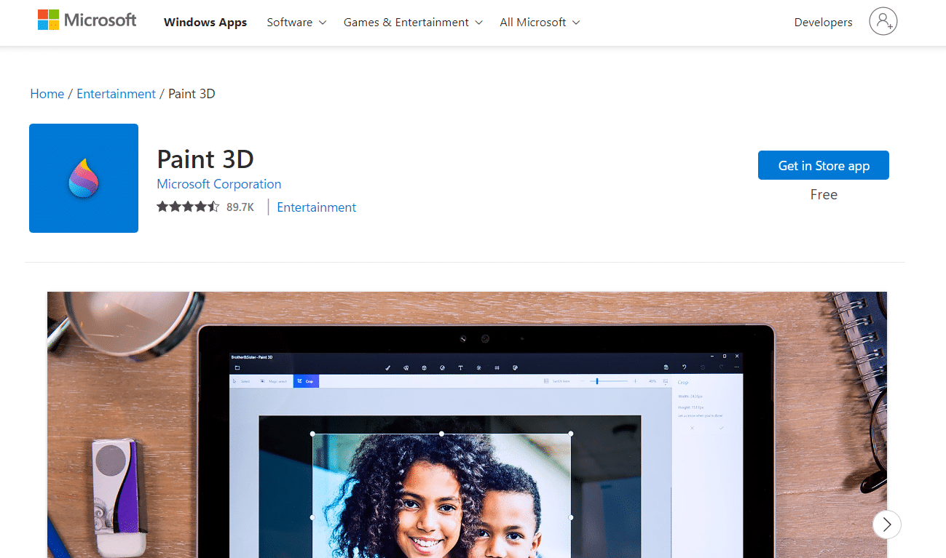Click the Free price label
The height and width of the screenshot is (558, 946).
tap(824, 194)
